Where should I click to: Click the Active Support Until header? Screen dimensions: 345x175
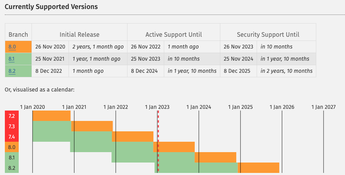click(x=174, y=35)
